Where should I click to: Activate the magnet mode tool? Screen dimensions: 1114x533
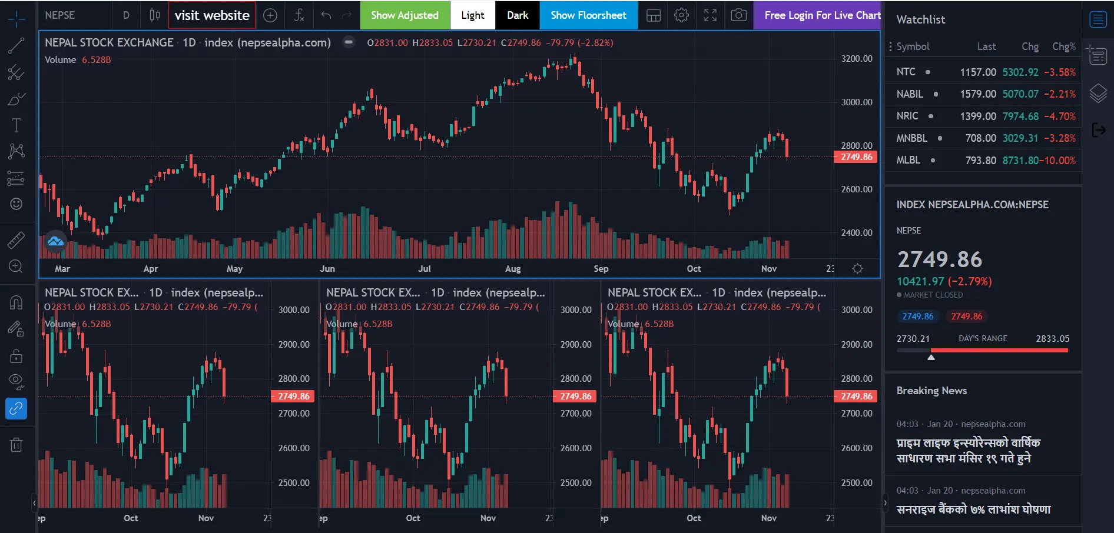pos(16,302)
